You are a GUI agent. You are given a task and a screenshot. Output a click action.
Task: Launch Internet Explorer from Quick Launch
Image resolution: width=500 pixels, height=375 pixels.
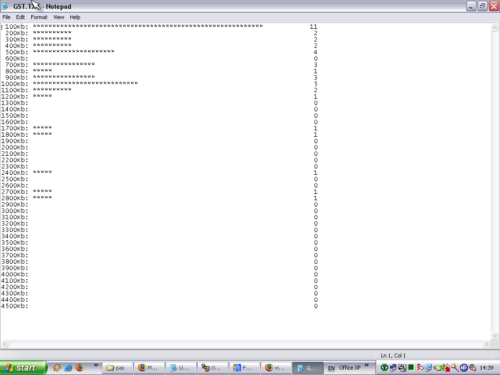(x=68, y=368)
